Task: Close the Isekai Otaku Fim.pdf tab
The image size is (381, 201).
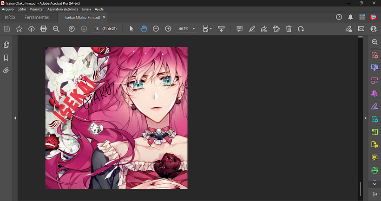Action: pyautogui.click(x=104, y=17)
